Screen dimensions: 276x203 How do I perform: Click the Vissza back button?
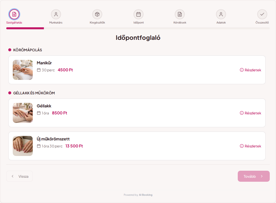click(x=19, y=176)
